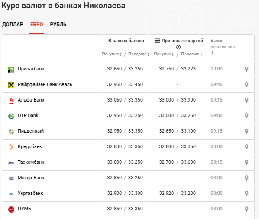Click the Таскомбанк logo icon
The image size is (259, 219).
[11, 163]
